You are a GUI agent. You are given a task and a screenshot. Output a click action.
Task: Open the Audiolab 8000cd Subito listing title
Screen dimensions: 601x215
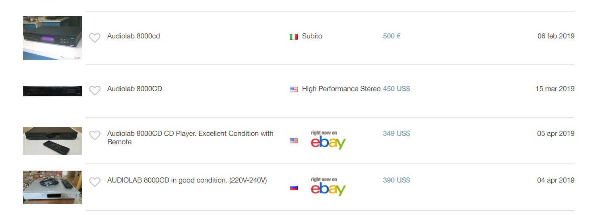pyautogui.click(x=134, y=36)
